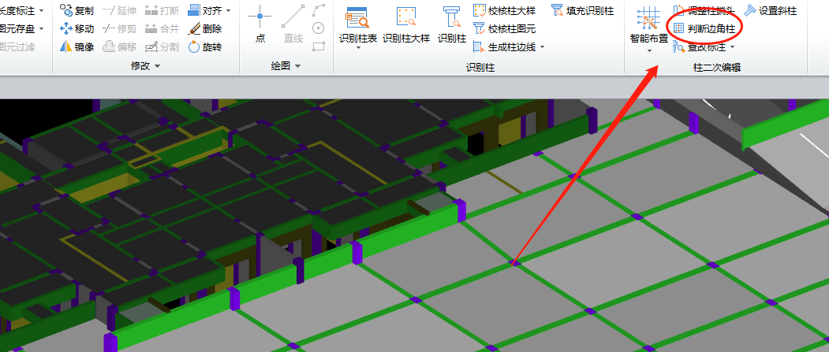
Task: Open the 生成柱边线 dropdown arrow
Action: 542,47
